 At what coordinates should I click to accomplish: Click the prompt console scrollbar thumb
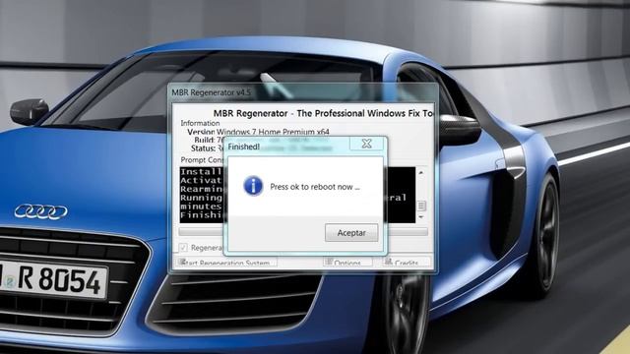[421, 206]
